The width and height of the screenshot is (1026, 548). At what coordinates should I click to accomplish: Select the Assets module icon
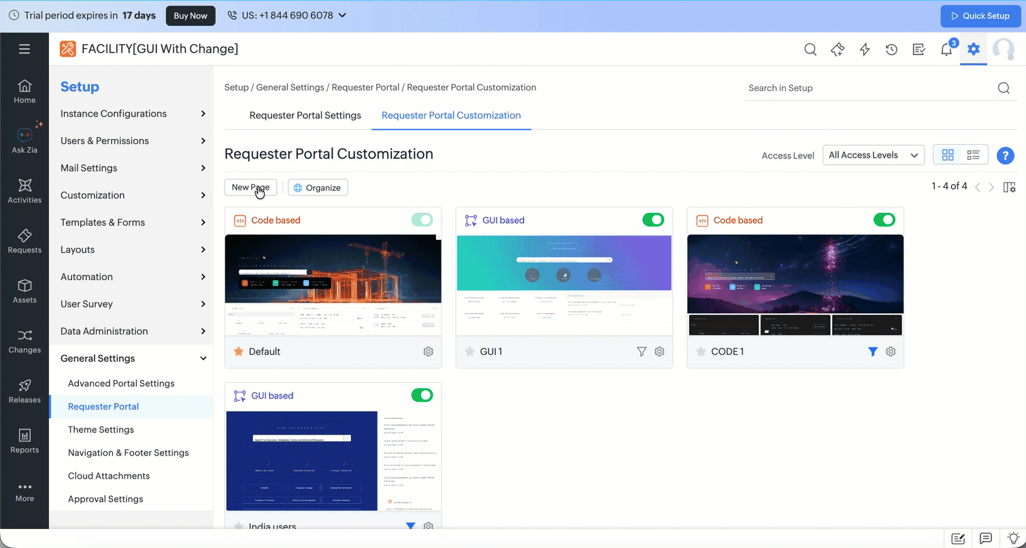click(24, 291)
